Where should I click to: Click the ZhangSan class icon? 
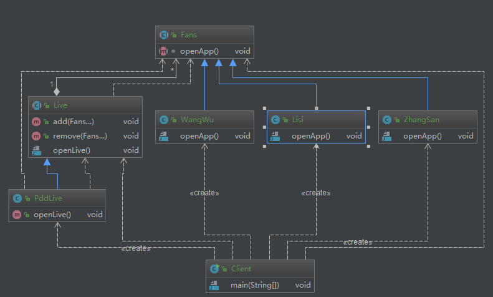click(387, 119)
